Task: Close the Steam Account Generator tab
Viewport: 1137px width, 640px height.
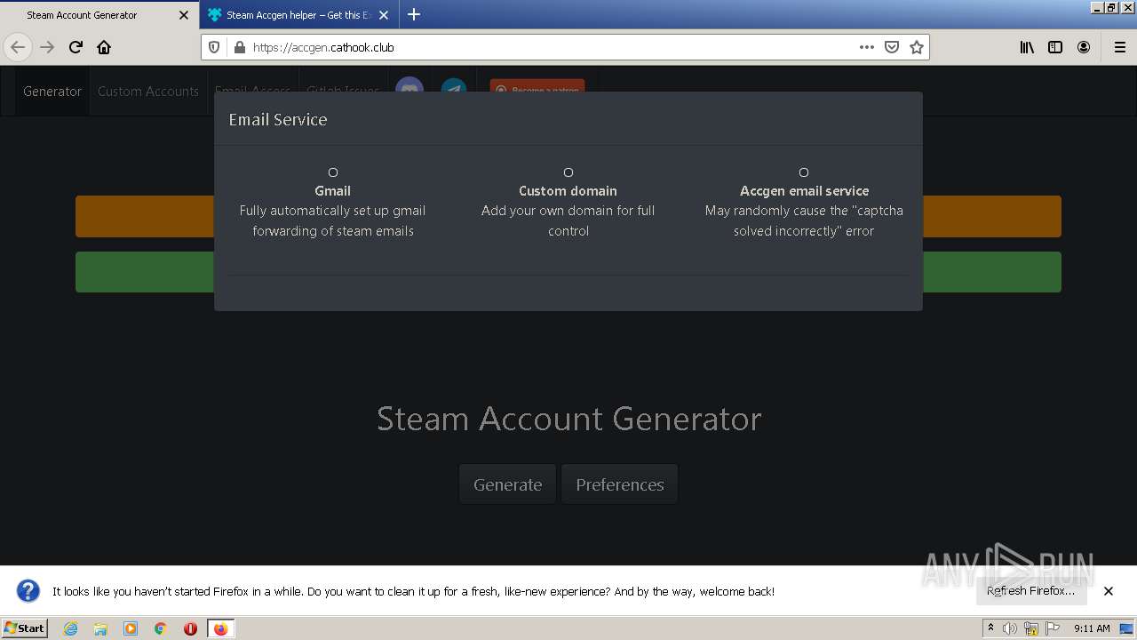Action: click(x=184, y=15)
